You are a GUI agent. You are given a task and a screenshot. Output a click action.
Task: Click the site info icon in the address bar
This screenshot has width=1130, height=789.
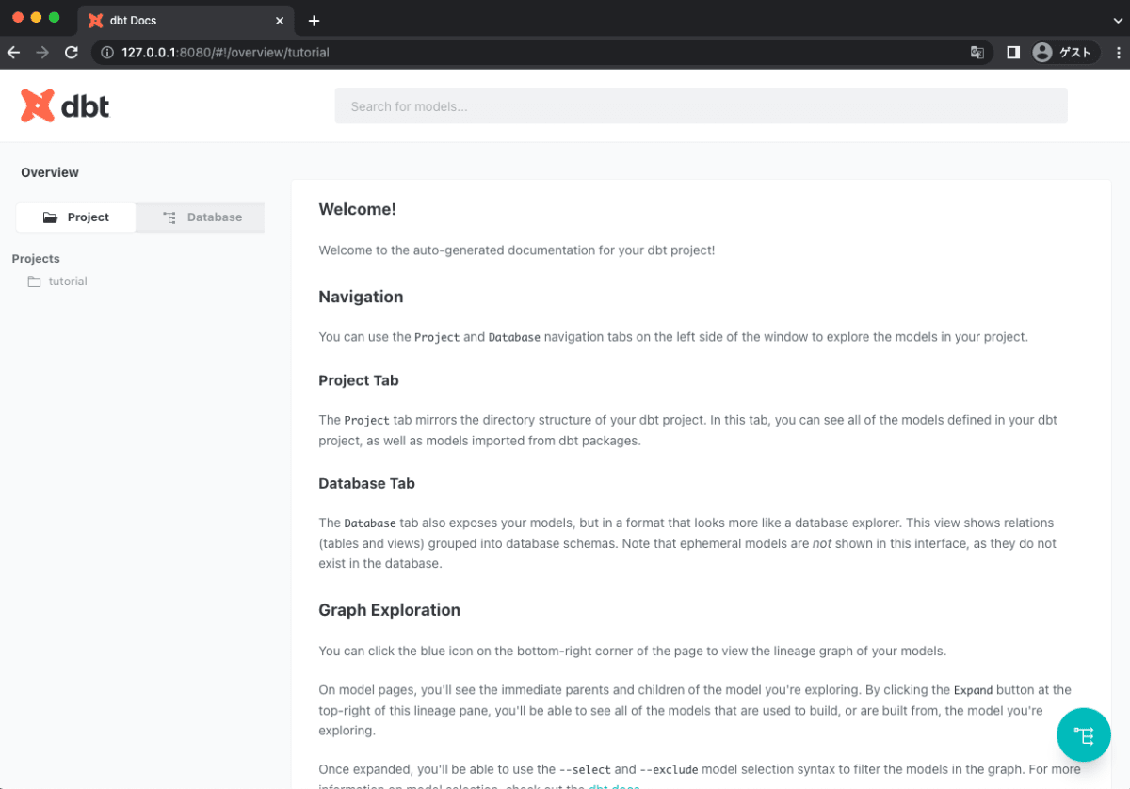pos(107,53)
